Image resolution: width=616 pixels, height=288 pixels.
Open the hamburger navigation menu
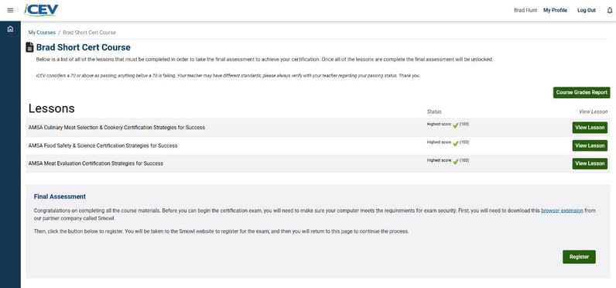tap(10, 10)
